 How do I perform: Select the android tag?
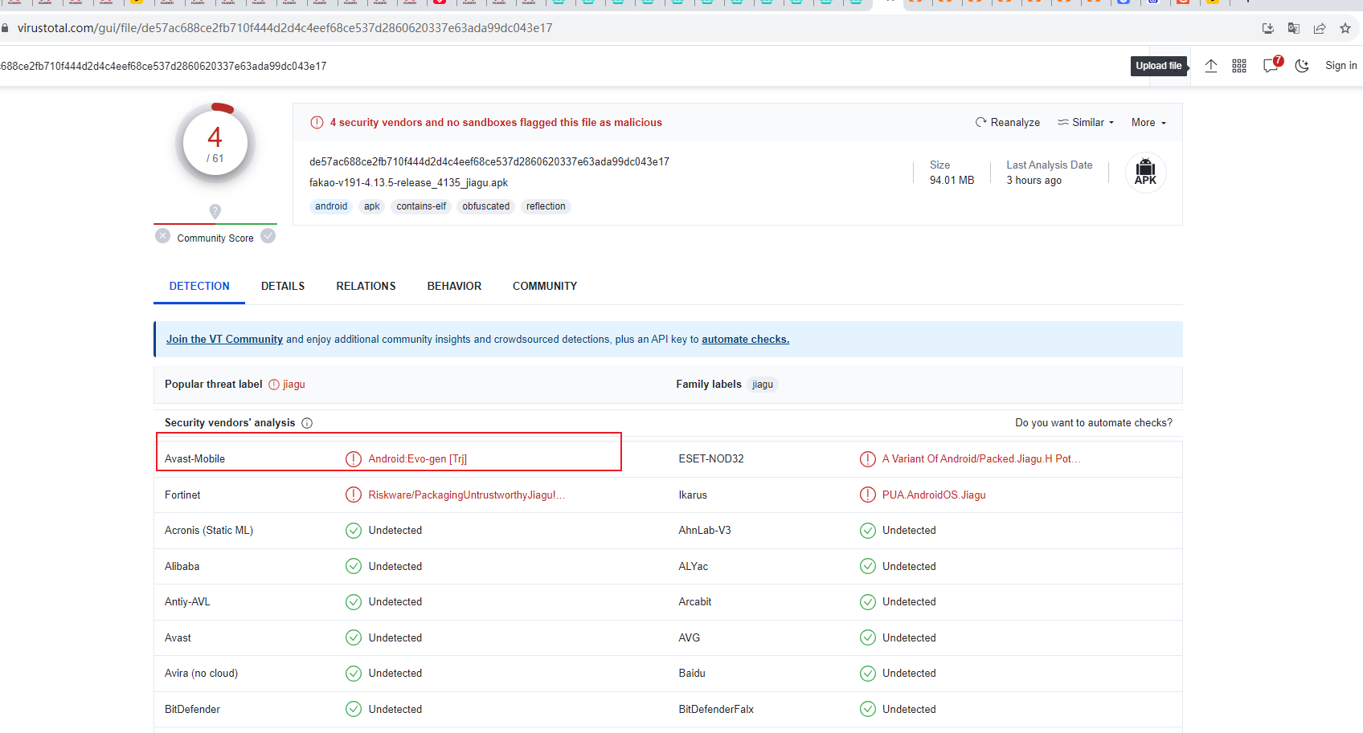point(331,206)
